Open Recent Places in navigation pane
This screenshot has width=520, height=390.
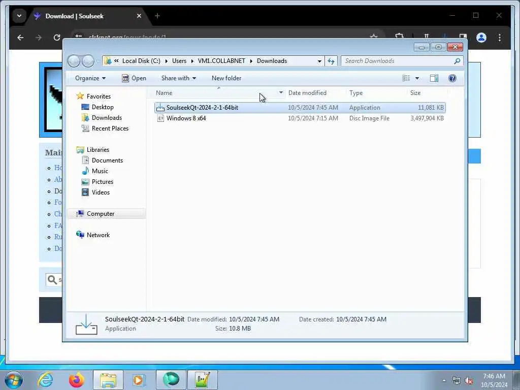click(110, 128)
